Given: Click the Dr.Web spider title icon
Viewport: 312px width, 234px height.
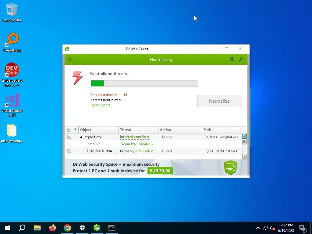Looking at the screenshot, I should 67,49.
